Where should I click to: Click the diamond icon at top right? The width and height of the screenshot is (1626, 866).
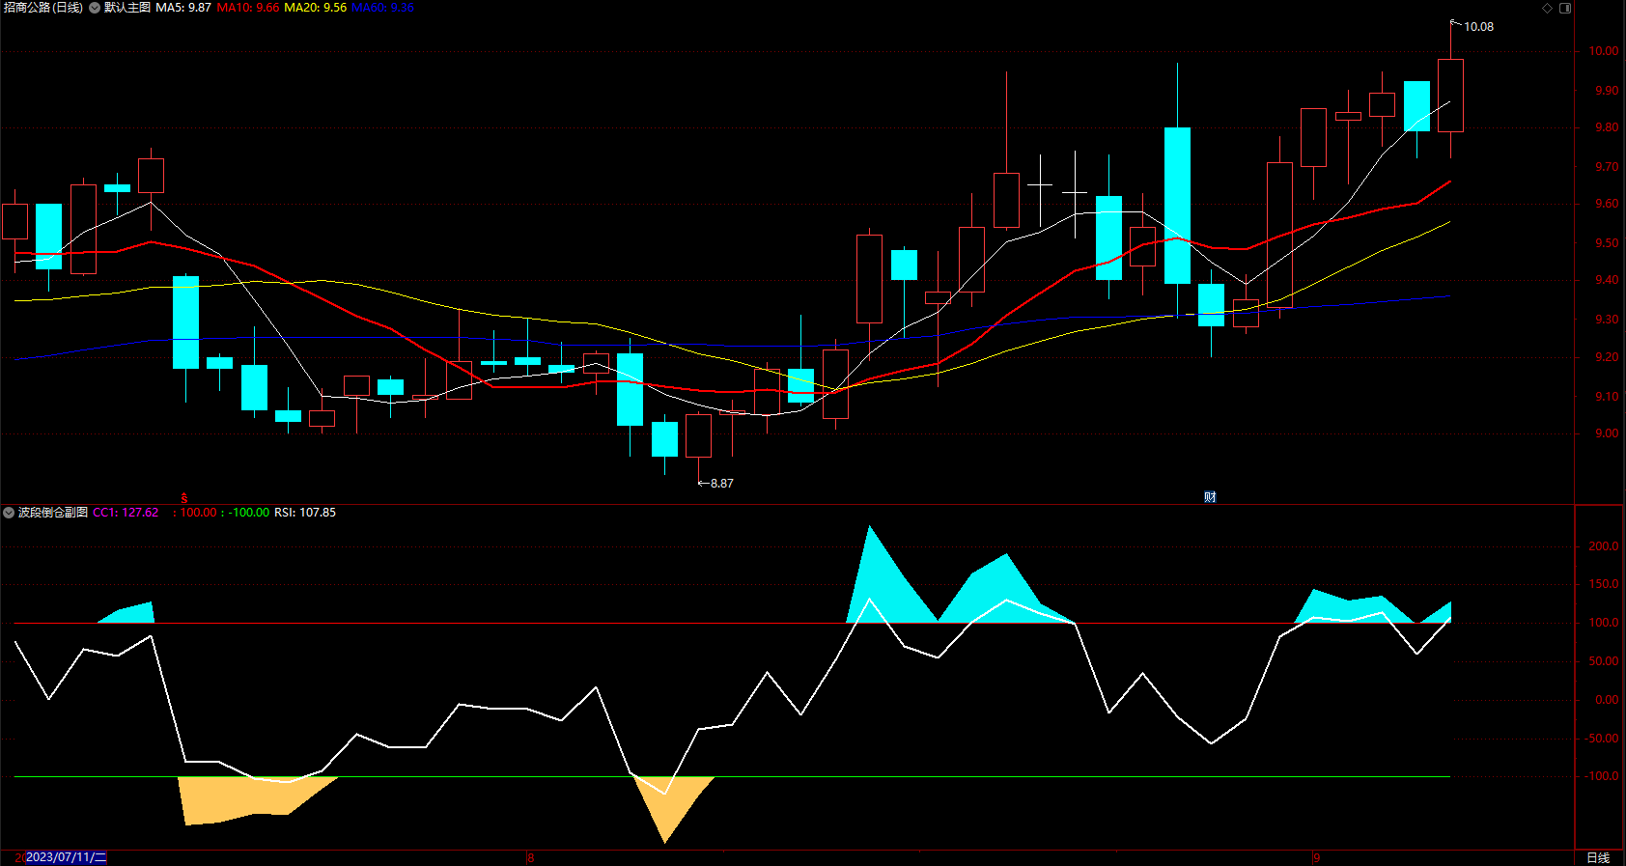[x=1547, y=8]
